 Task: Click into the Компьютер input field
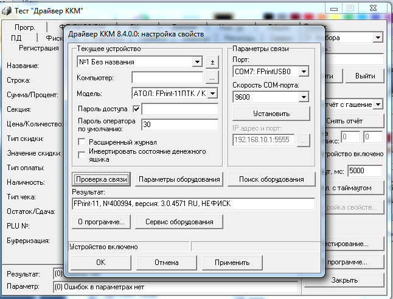click(x=167, y=78)
